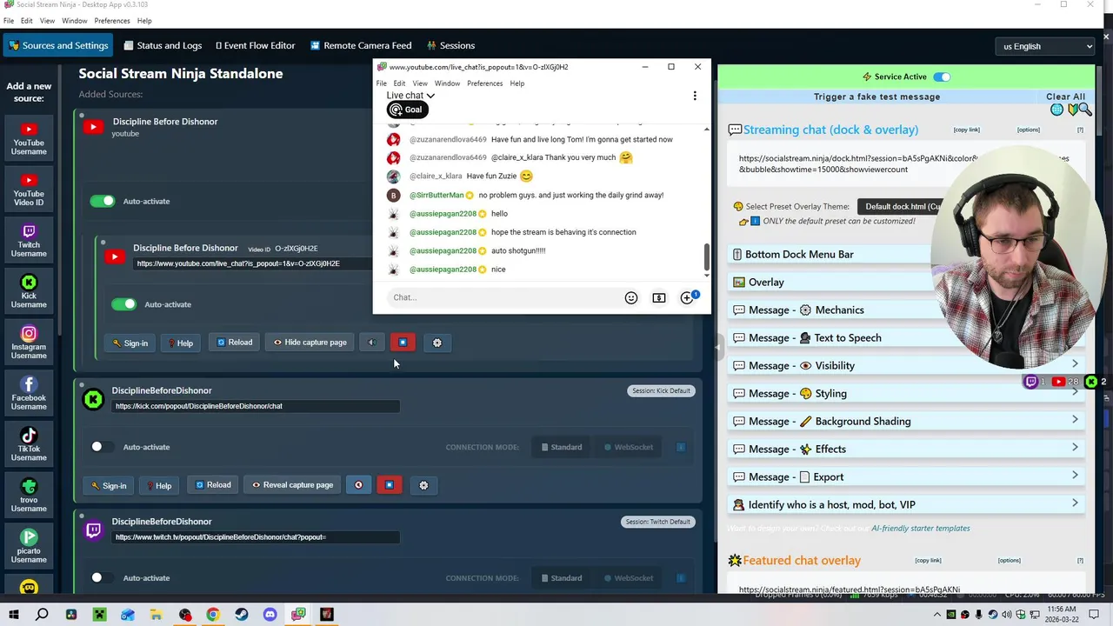Add a Twitch Username source
1113x626 pixels.
[x=29, y=242]
